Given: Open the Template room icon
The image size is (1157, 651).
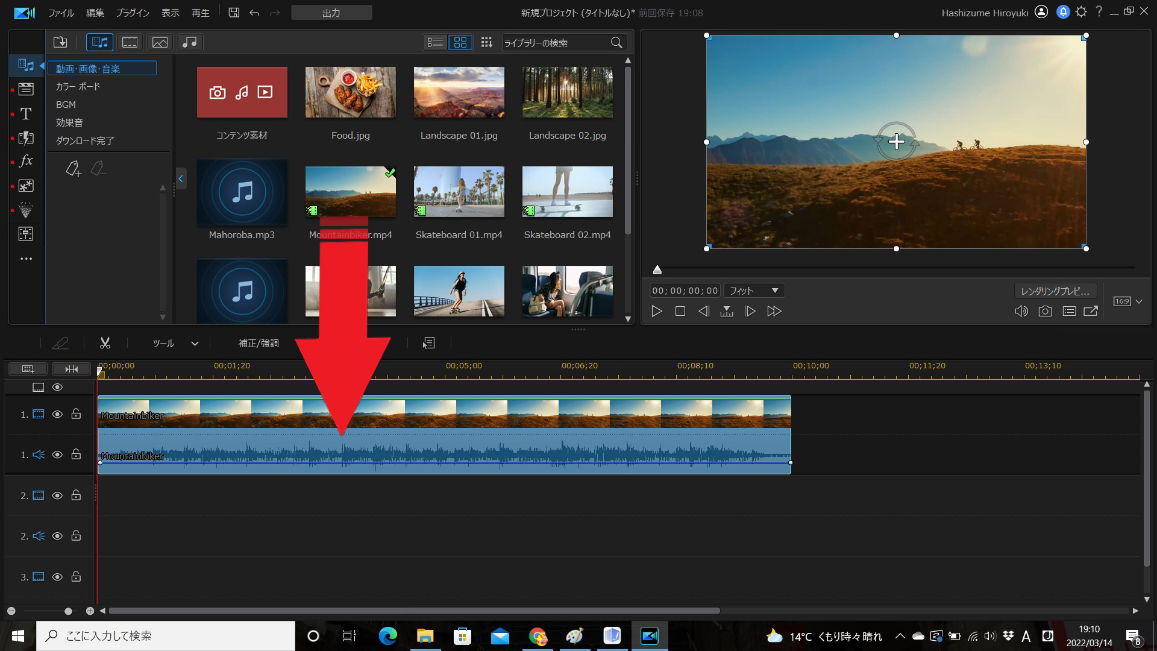Looking at the screenshot, I should (x=26, y=234).
